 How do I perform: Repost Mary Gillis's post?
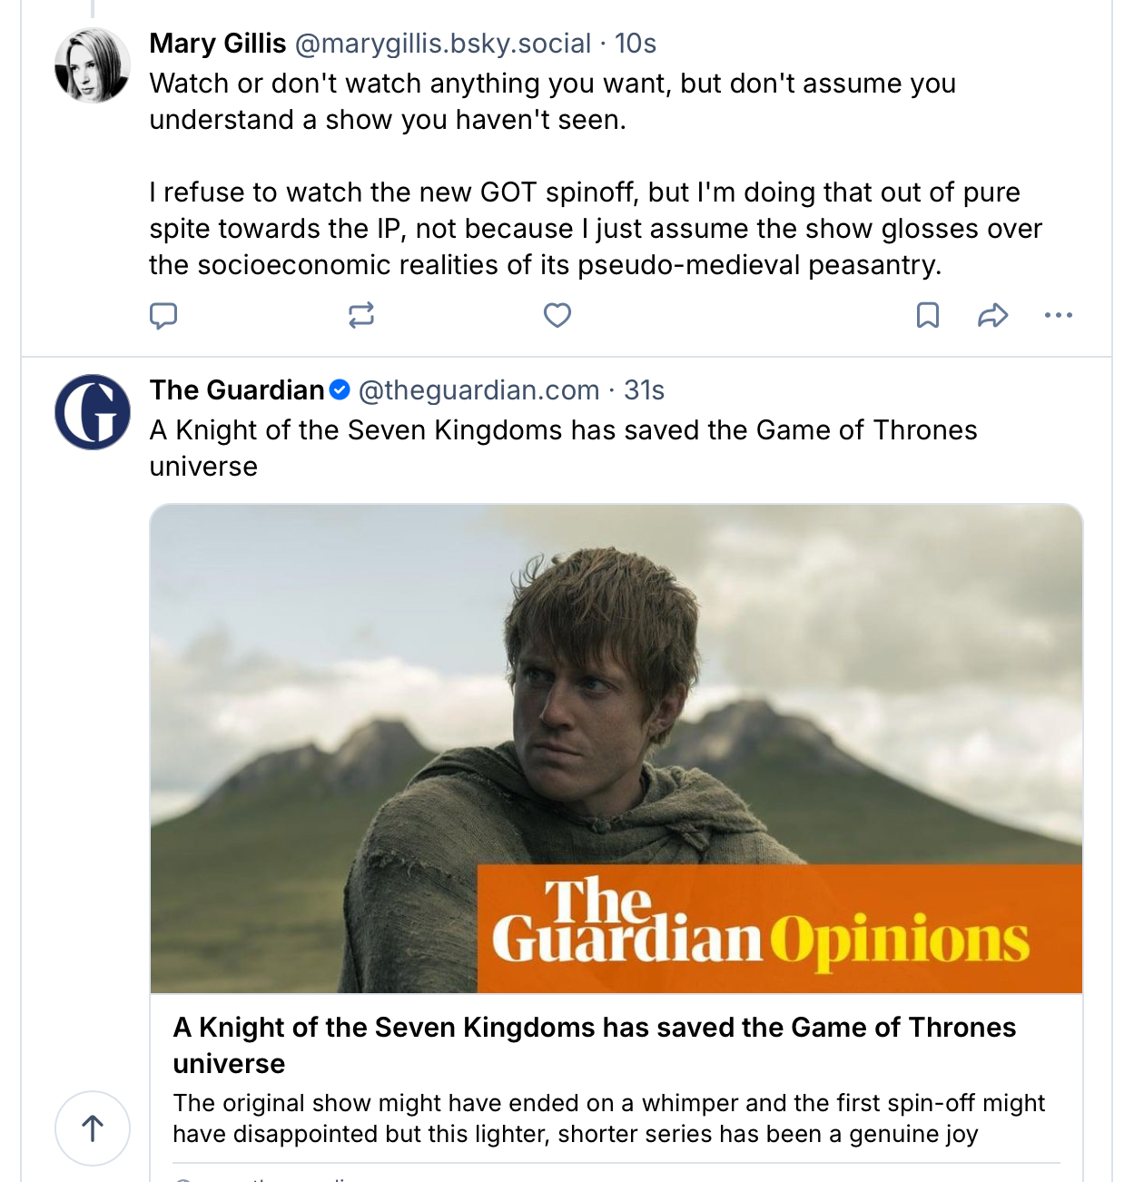pos(360,316)
